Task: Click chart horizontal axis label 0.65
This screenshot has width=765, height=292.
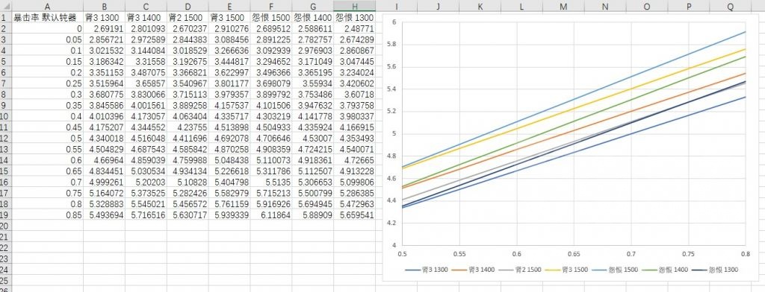Action: pos(574,254)
